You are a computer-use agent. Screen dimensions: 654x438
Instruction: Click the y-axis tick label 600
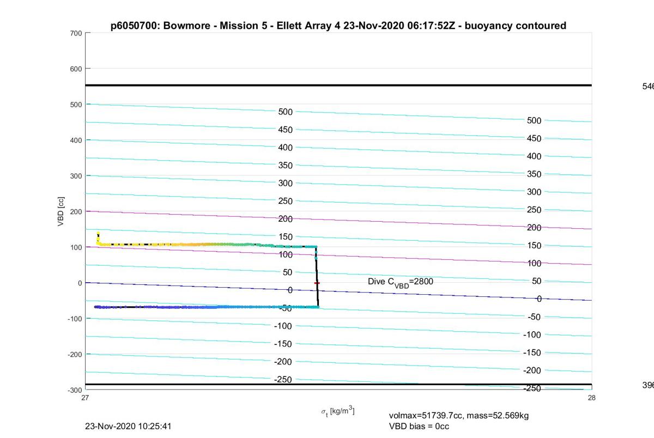pos(75,69)
